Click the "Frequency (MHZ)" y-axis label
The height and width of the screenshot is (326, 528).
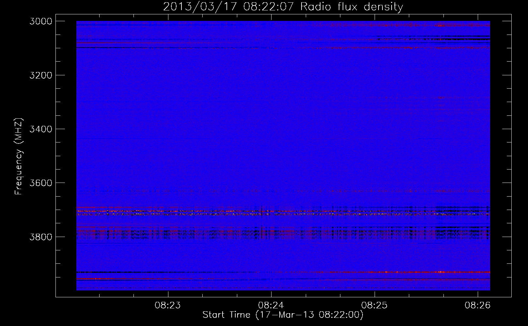coord(19,156)
